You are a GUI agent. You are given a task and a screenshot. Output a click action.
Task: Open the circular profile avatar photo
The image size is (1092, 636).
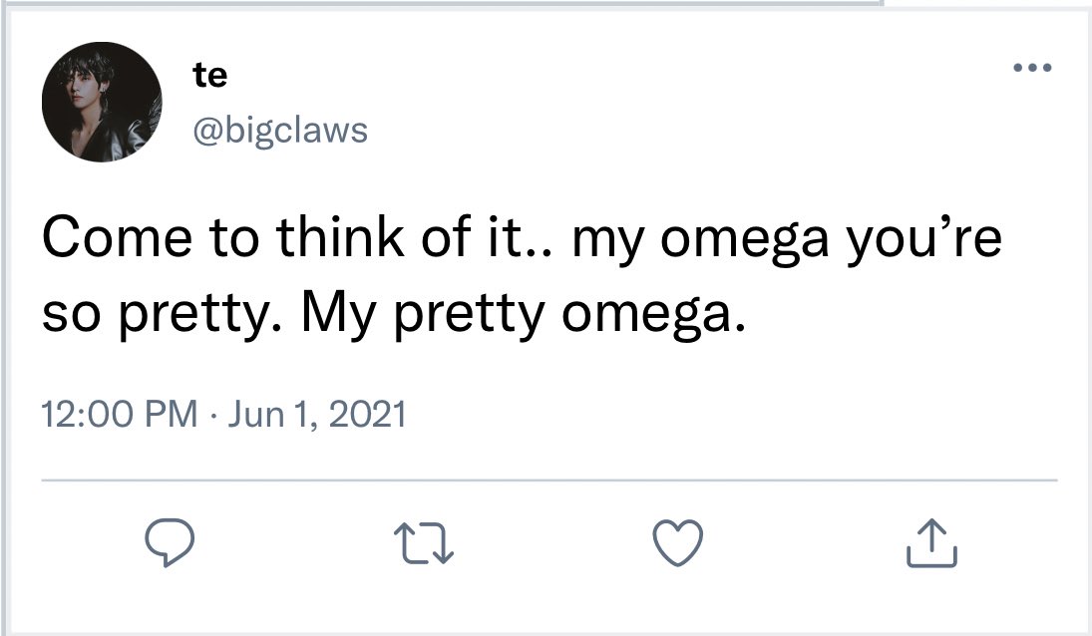coord(102,104)
